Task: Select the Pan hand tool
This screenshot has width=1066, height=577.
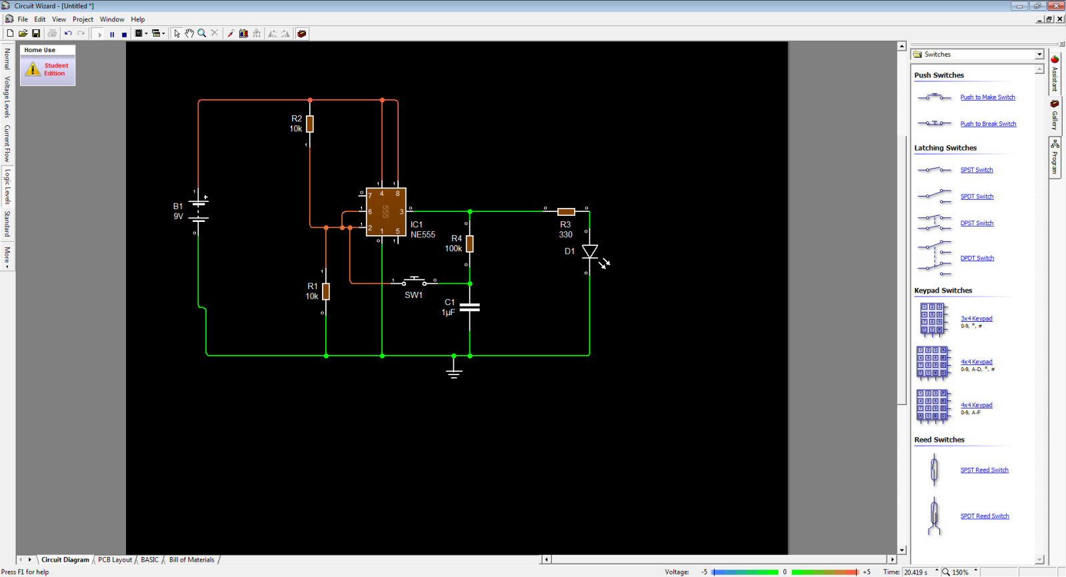Action: pyautogui.click(x=189, y=33)
